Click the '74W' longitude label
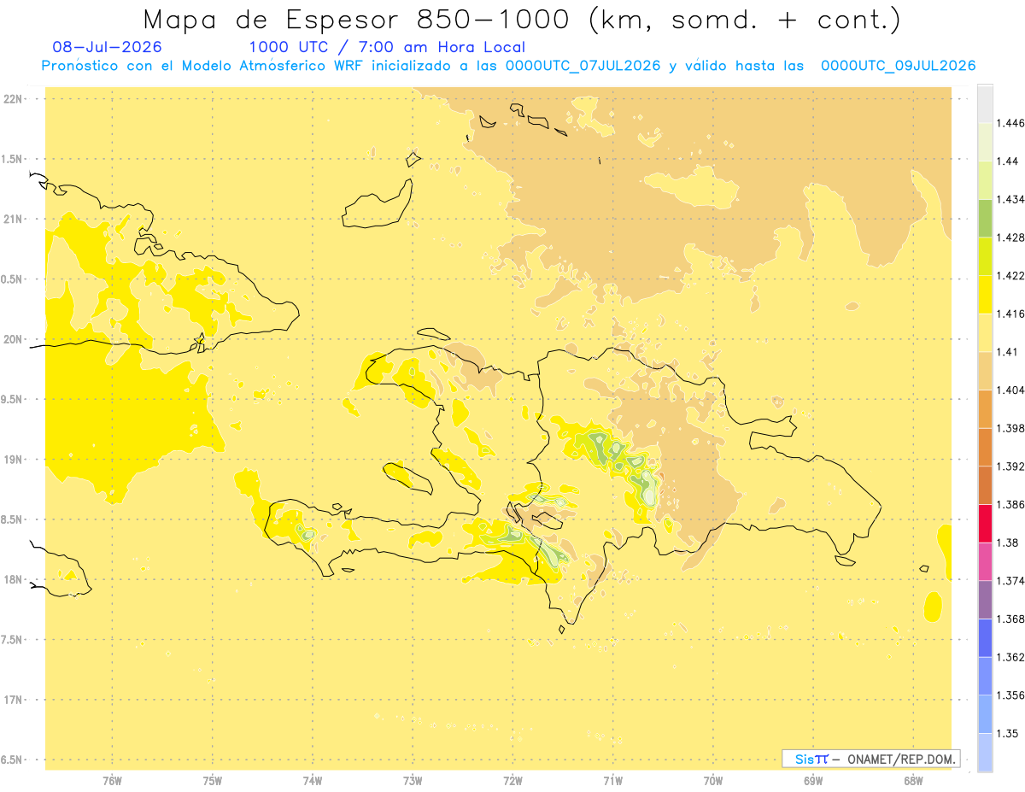 (x=313, y=781)
